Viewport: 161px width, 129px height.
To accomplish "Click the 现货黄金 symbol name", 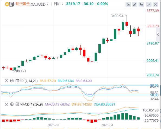I will [x=23, y=4].
